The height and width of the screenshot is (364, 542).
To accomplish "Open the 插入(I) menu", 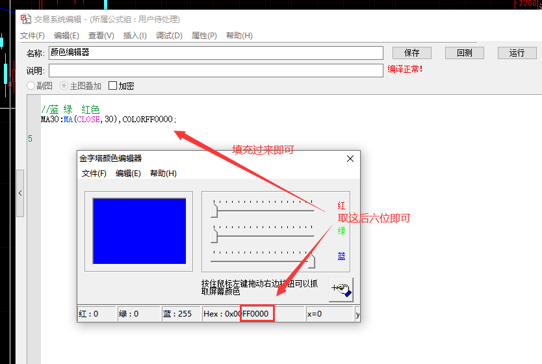I will tap(135, 36).
